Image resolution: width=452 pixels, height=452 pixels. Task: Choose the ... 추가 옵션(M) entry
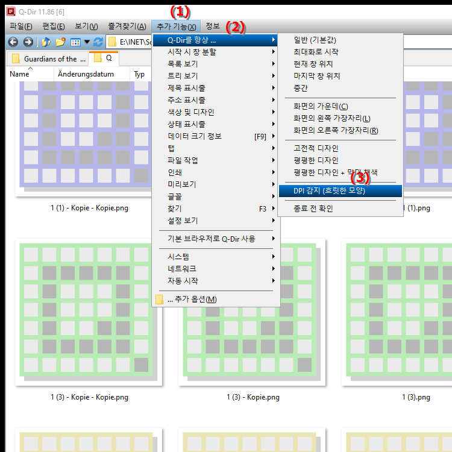tap(215, 299)
